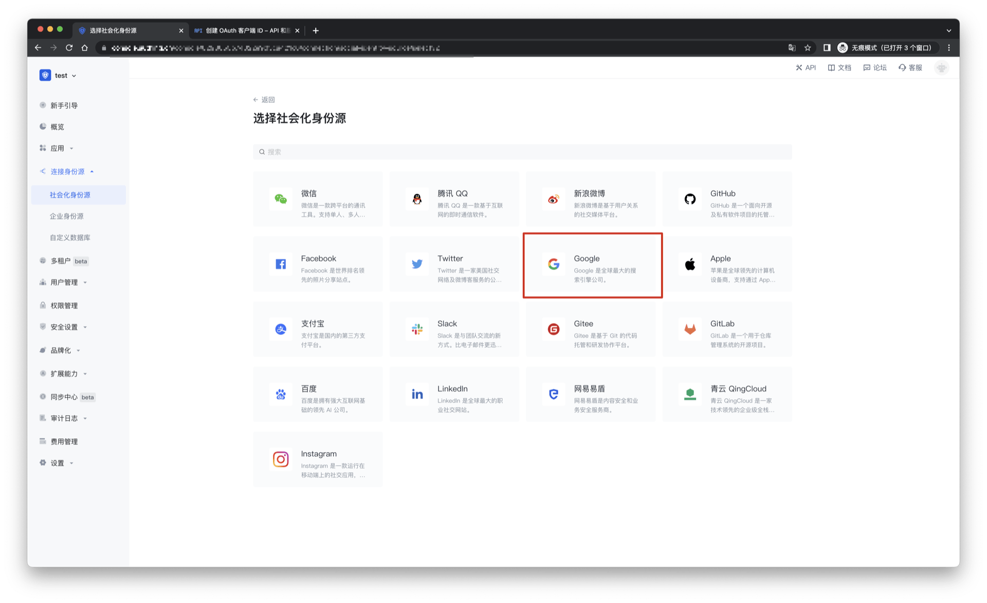Pick the Slack identity source icon
The width and height of the screenshot is (987, 603).
[417, 329]
